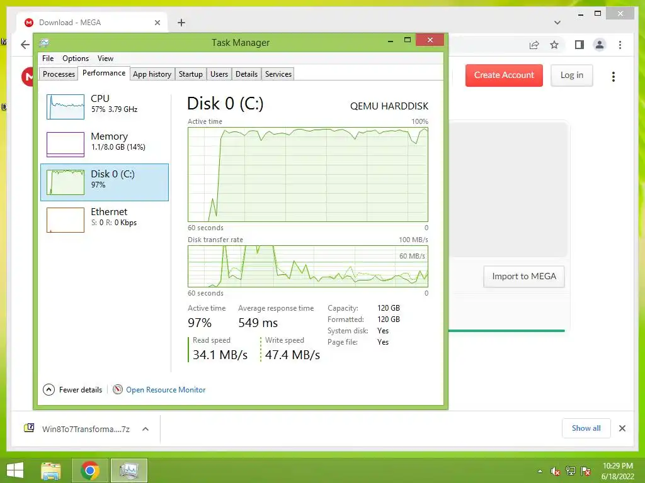Switch to the Users tab
The height and width of the screenshot is (483, 645).
219,74
